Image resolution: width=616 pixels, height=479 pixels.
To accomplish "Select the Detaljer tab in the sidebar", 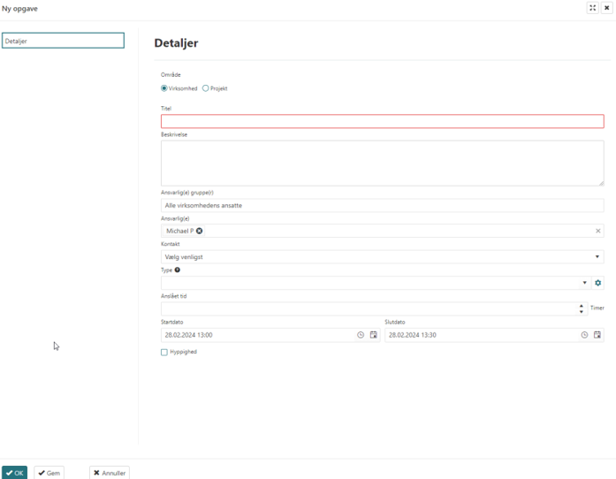I will [63, 41].
